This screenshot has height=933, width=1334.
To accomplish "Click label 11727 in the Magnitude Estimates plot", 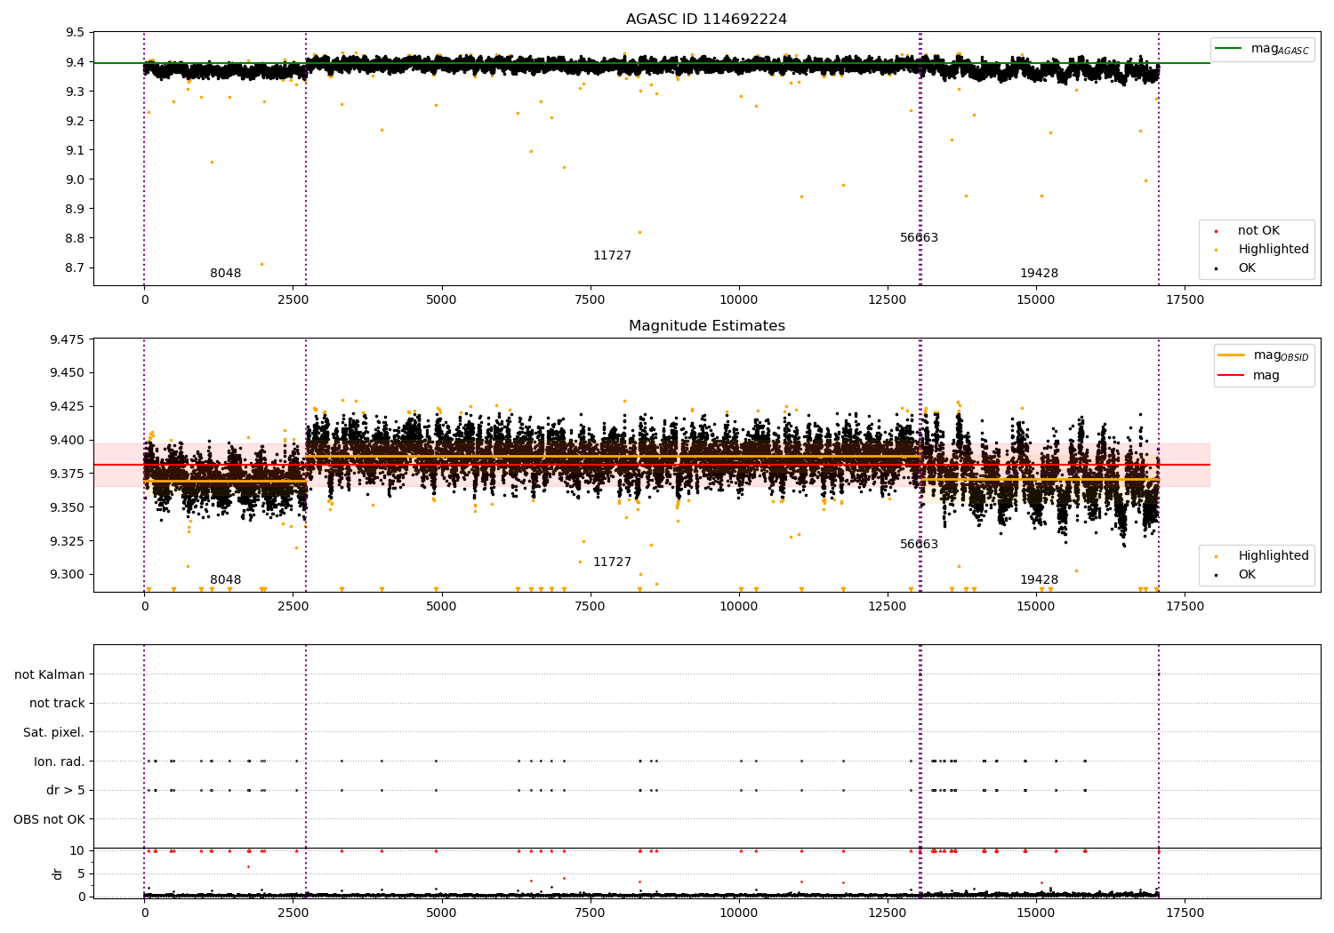I will point(612,562).
